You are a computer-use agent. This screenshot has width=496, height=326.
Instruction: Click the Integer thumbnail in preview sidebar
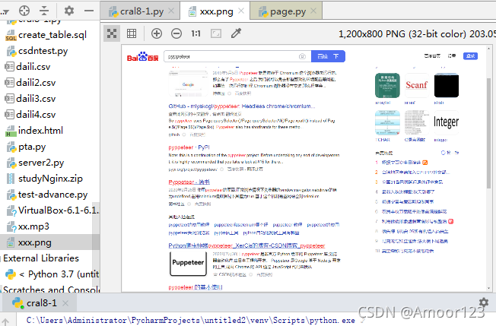click(446, 122)
